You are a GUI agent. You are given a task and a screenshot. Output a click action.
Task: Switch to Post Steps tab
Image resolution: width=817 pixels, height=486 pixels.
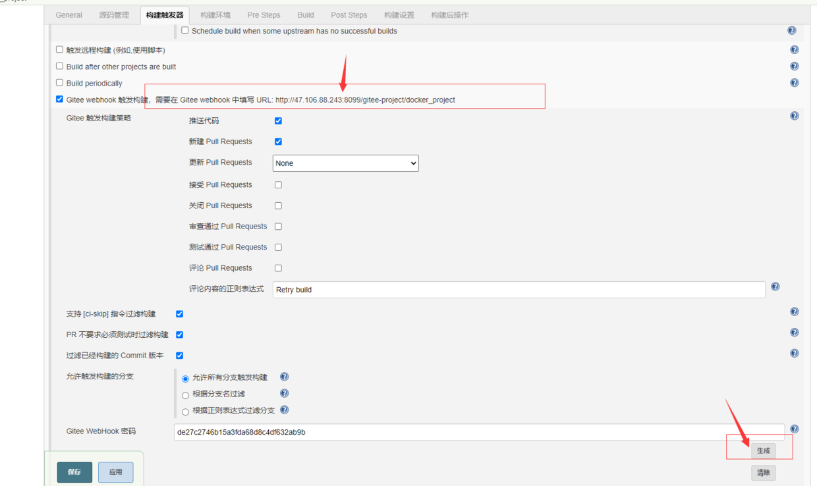(349, 15)
